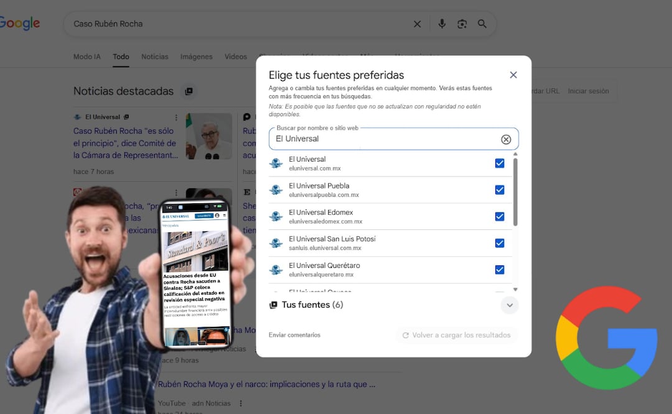Select the Todo results tab
Viewport: 672px width, 414px height.
point(121,57)
